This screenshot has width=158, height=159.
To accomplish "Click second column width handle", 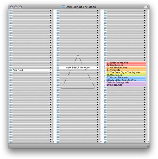I will point(101,142).
